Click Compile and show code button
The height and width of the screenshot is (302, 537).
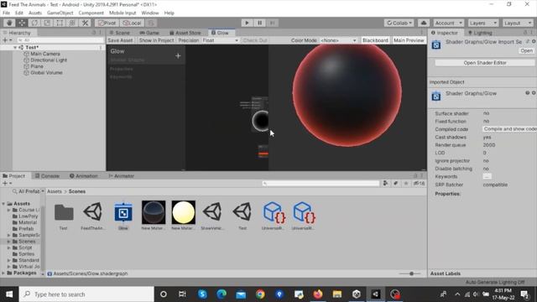tap(509, 128)
